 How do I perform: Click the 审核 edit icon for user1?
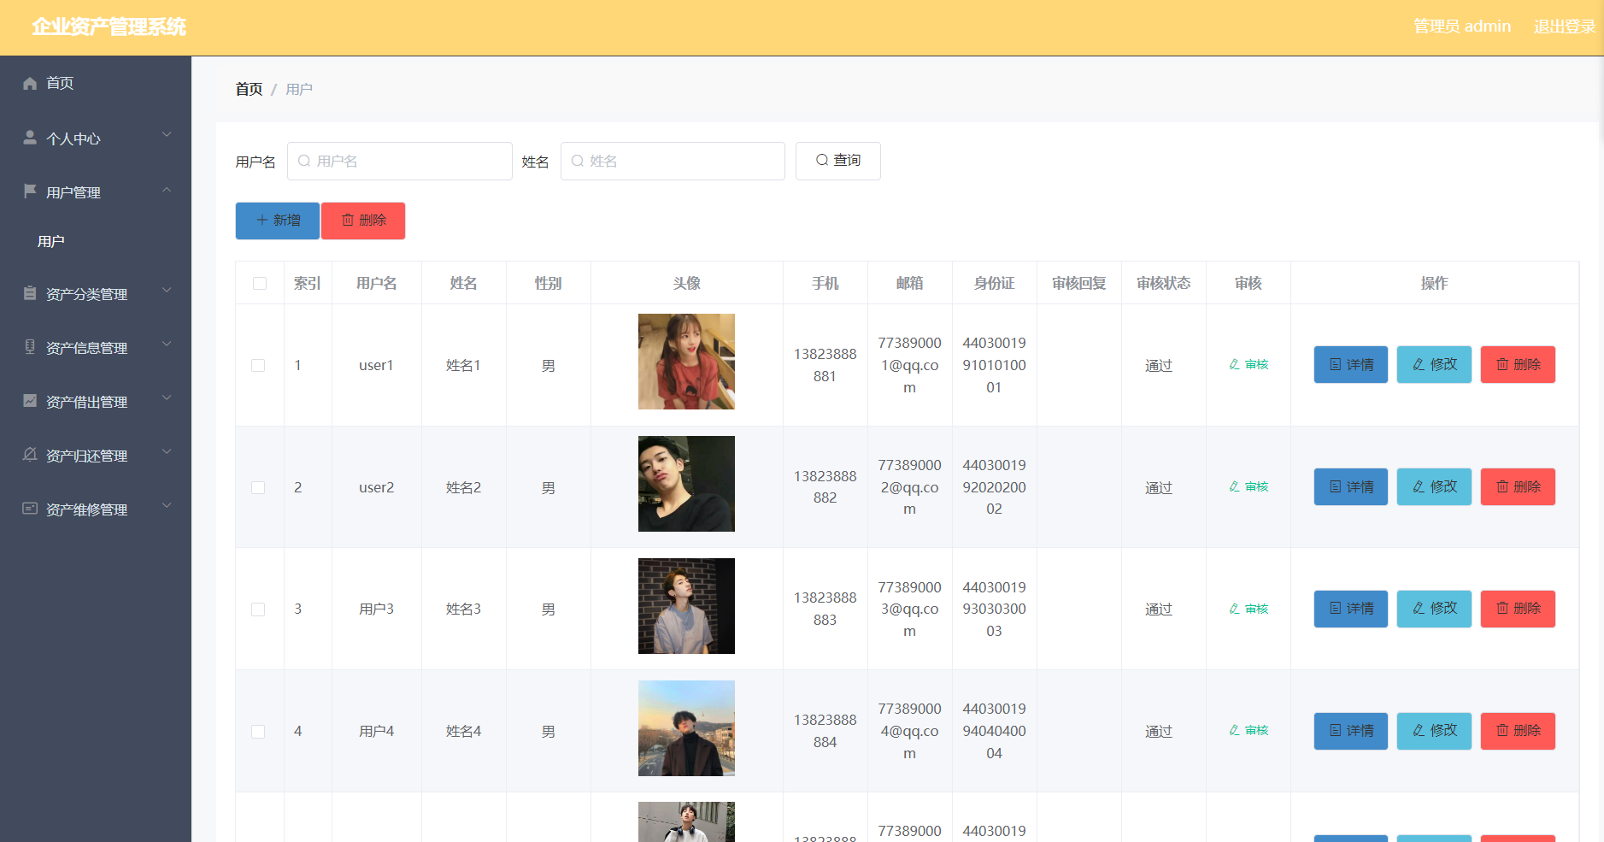[1235, 364]
